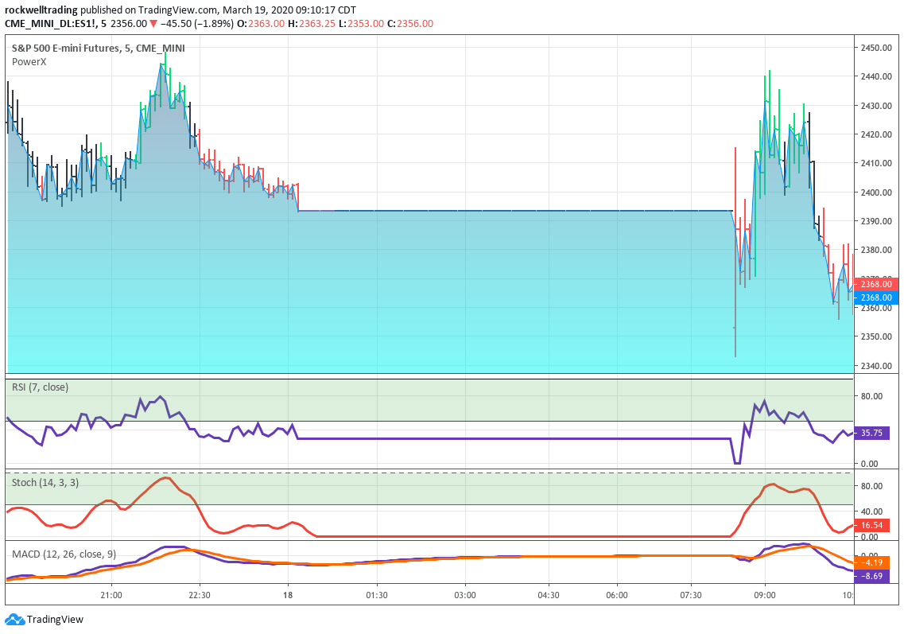The height and width of the screenshot is (634, 904).
Task: Click the 2400.00 price axis label
Action: point(876,192)
